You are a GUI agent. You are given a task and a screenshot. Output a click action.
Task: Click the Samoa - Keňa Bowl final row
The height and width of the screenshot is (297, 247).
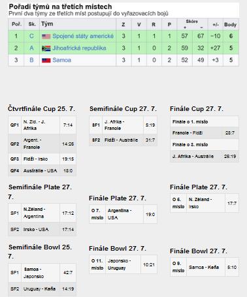coord(205,267)
